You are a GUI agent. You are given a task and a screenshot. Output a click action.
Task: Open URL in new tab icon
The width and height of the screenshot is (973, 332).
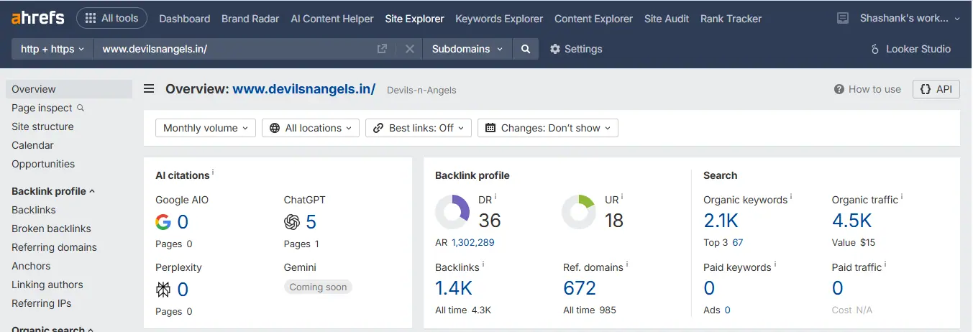coord(382,49)
